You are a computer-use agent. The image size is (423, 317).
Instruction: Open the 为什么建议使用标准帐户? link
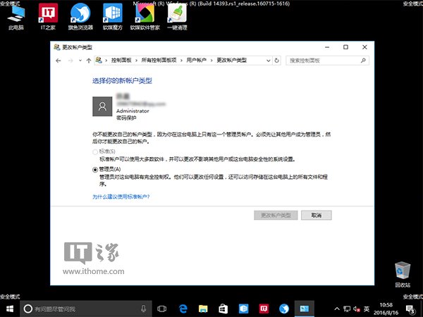[x=121, y=197]
